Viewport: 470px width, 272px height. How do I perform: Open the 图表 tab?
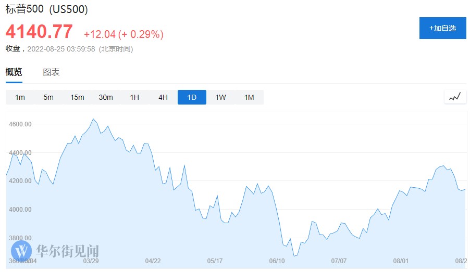(51, 72)
